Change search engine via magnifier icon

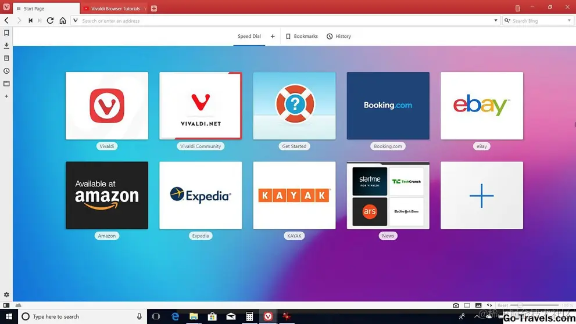507,21
